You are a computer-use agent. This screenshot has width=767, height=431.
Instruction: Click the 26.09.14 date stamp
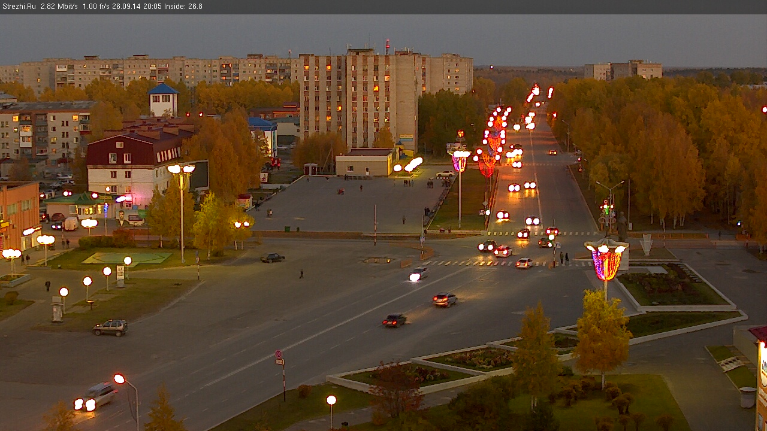[x=126, y=7]
